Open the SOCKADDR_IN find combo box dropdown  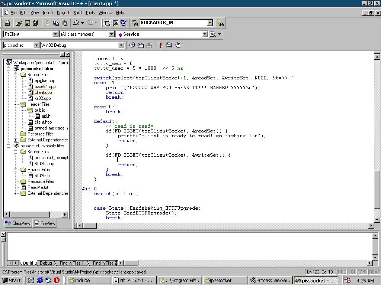[x=210, y=23]
